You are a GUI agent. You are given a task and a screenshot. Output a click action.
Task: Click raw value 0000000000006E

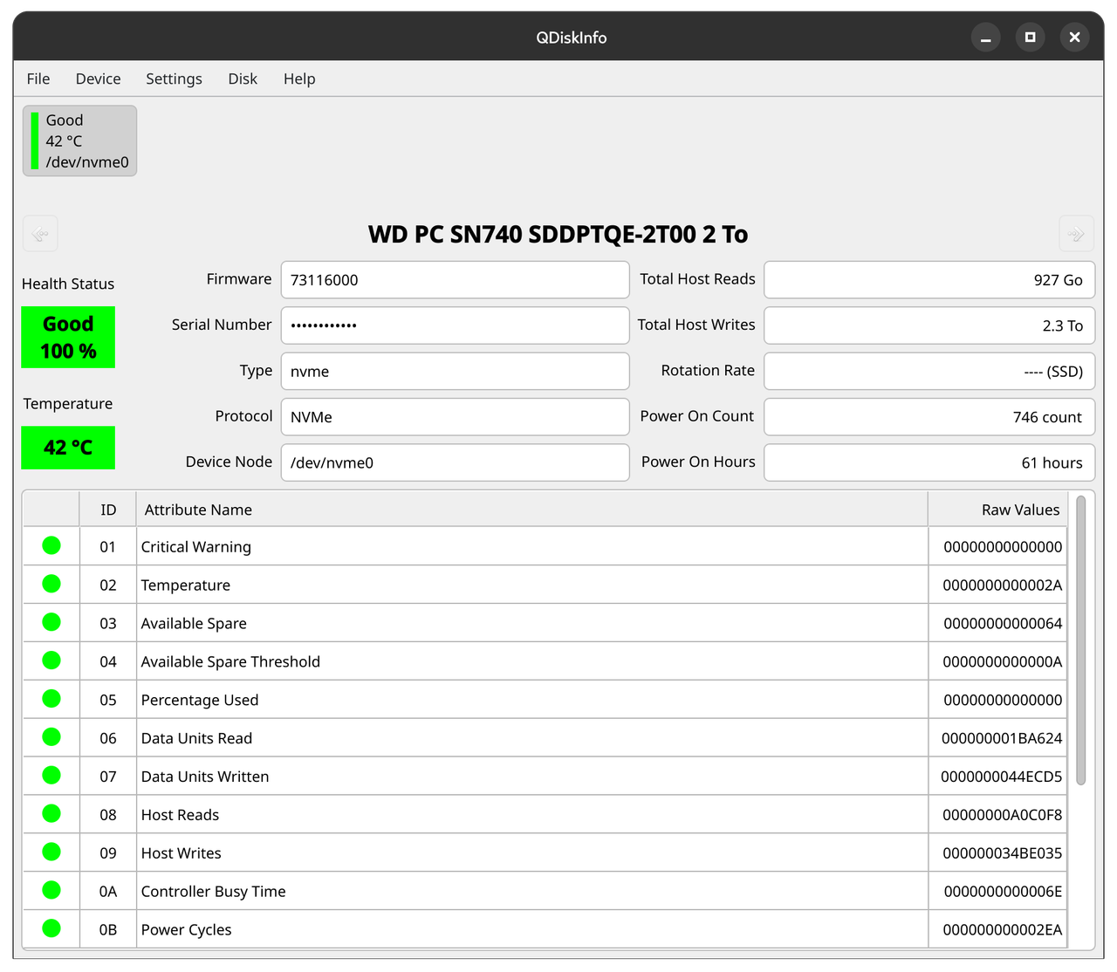pyautogui.click(x=1004, y=893)
